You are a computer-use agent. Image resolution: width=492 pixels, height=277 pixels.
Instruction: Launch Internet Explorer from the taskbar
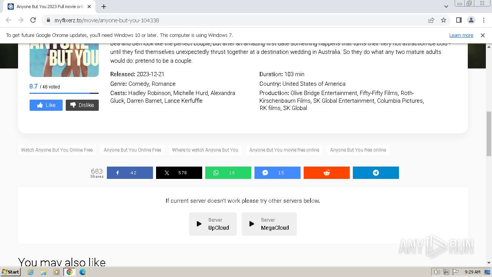click(x=31, y=272)
